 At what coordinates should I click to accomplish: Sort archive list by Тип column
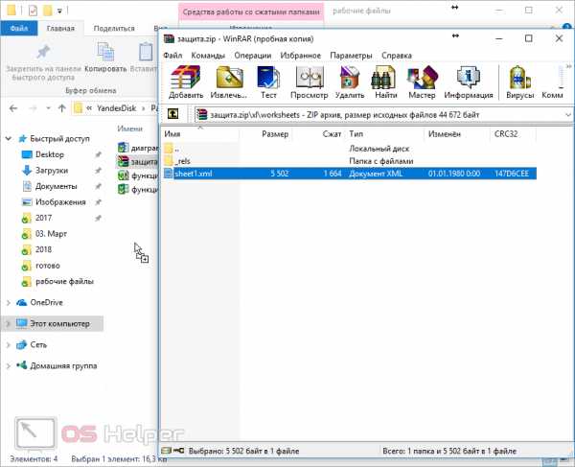coord(384,134)
